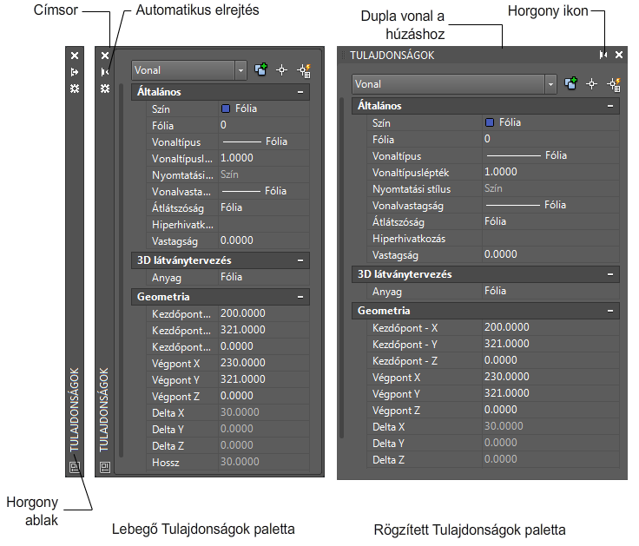Image resolution: width=639 pixels, height=546 pixels.
Task: Click the anchor (Horgony) icon in docked palette
Action: pos(603,55)
